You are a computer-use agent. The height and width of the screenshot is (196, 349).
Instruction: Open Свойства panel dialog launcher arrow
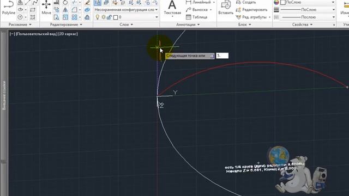(334, 24)
